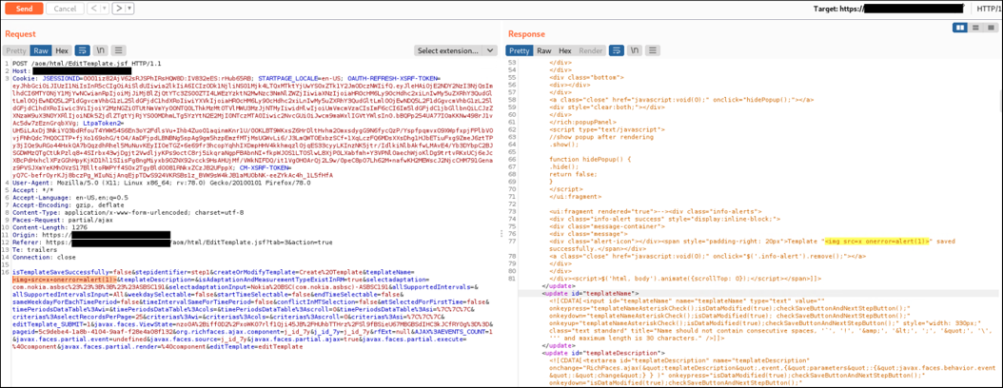Select side-by-side layout icon
1003x388 pixels.
click(961, 28)
